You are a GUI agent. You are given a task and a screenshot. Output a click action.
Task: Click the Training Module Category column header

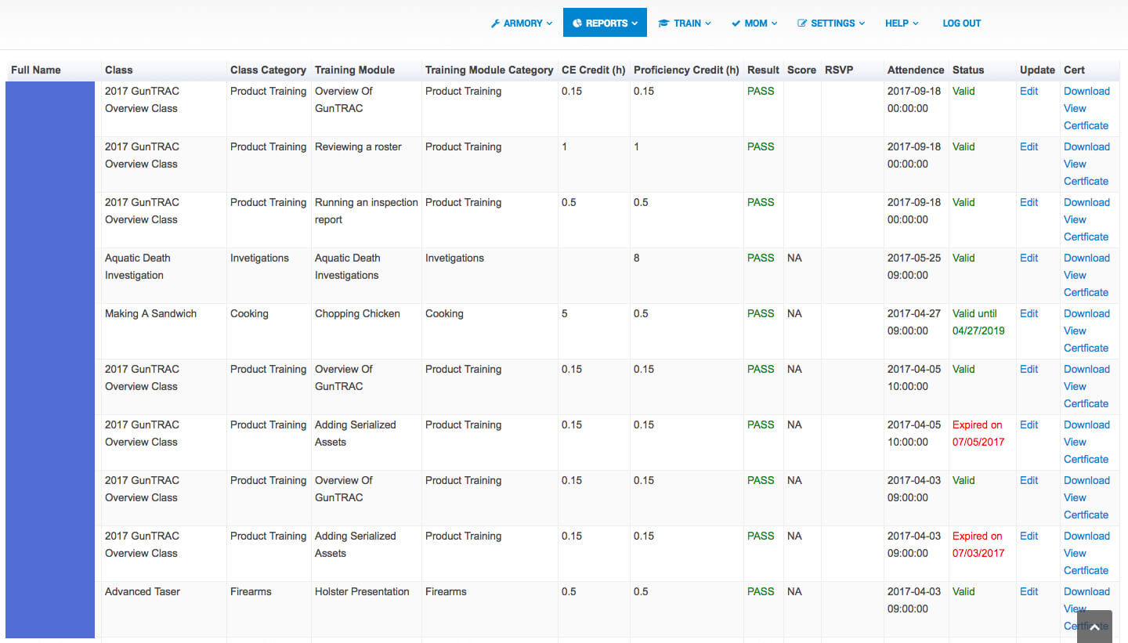tap(490, 70)
